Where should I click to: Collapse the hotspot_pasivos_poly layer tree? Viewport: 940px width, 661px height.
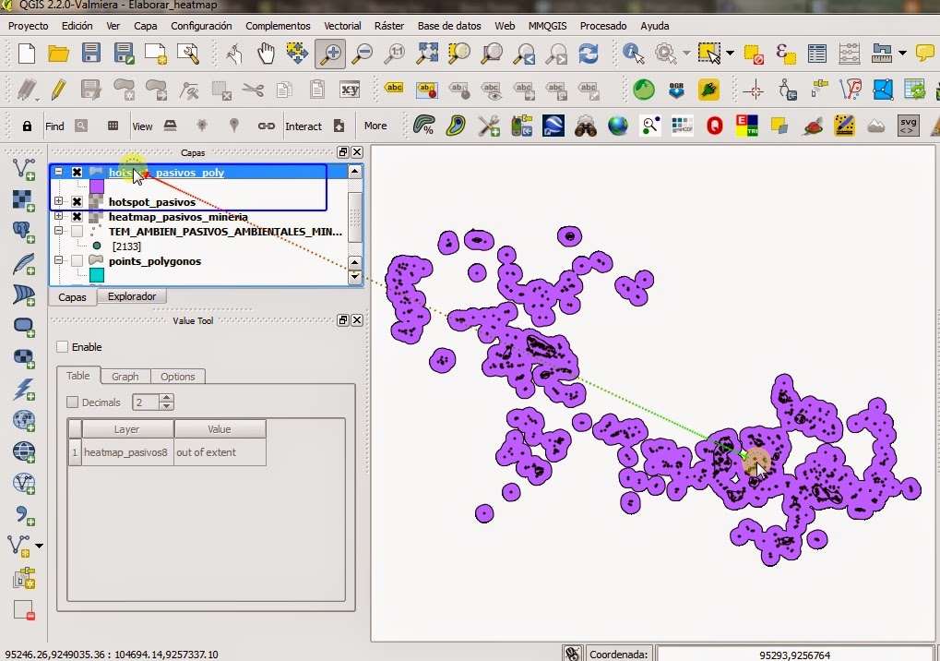tap(58, 172)
